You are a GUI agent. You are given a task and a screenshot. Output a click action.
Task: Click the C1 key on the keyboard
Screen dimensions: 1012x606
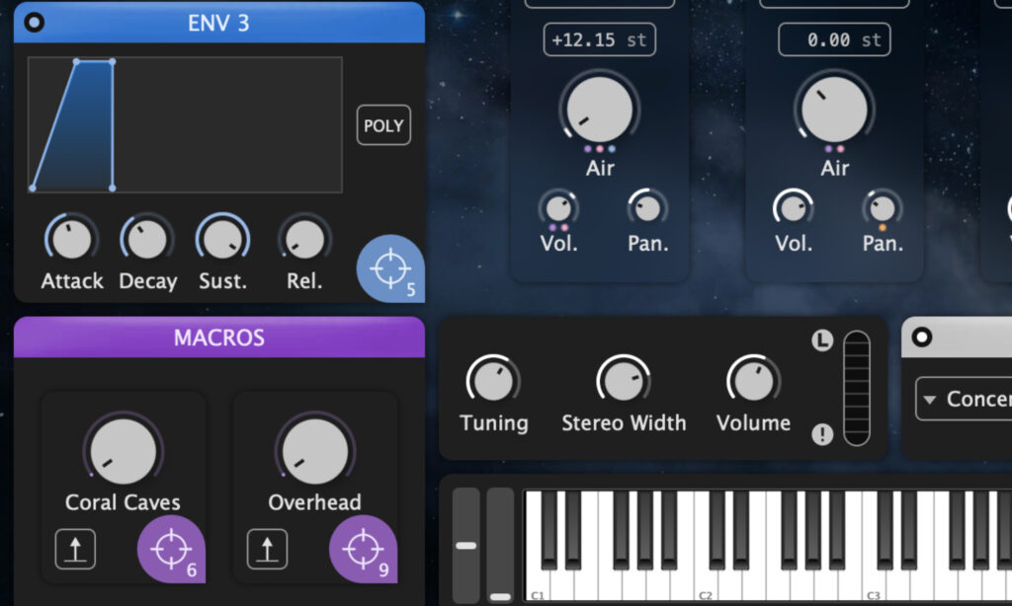tap(539, 586)
